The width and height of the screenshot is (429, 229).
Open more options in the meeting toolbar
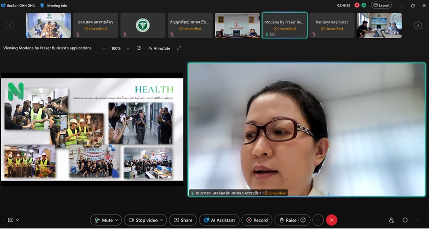pyautogui.click(x=318, y=220)
